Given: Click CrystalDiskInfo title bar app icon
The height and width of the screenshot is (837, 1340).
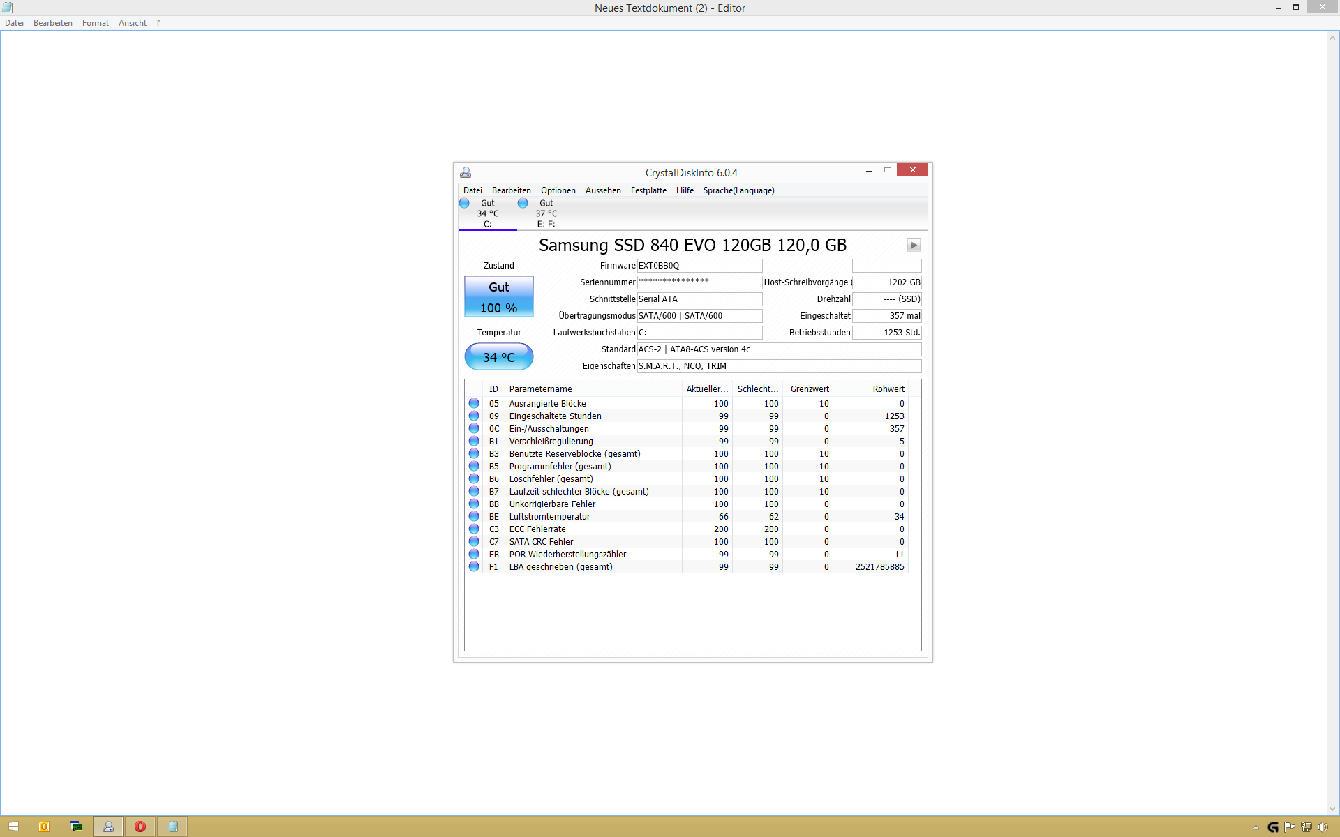Looking at the screenshot, I should coord(466,172).
